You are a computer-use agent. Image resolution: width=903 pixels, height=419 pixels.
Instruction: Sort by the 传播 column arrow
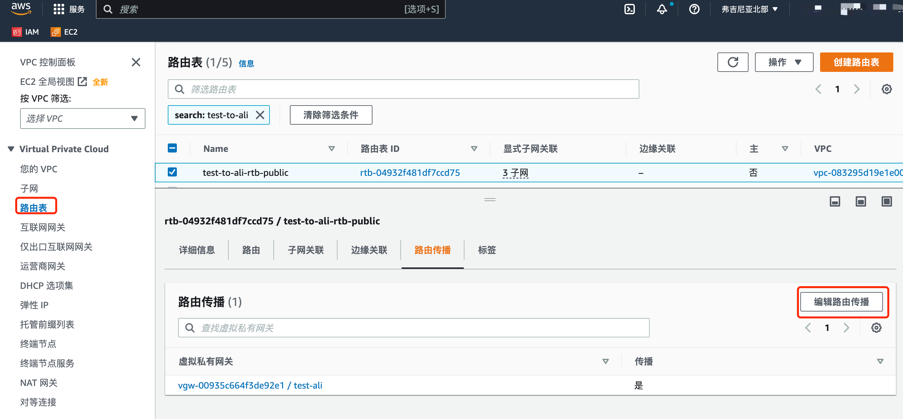(880, 362)
